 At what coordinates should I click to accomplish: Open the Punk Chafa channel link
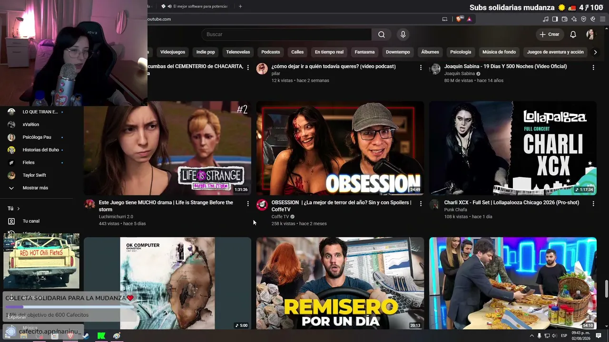[455, 209]
